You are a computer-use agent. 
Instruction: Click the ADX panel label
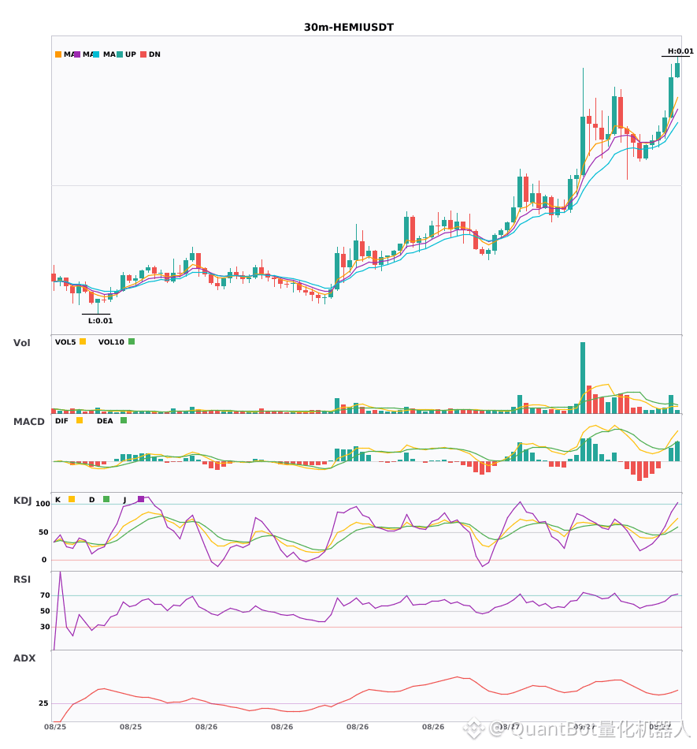click(x=24, y=658)
